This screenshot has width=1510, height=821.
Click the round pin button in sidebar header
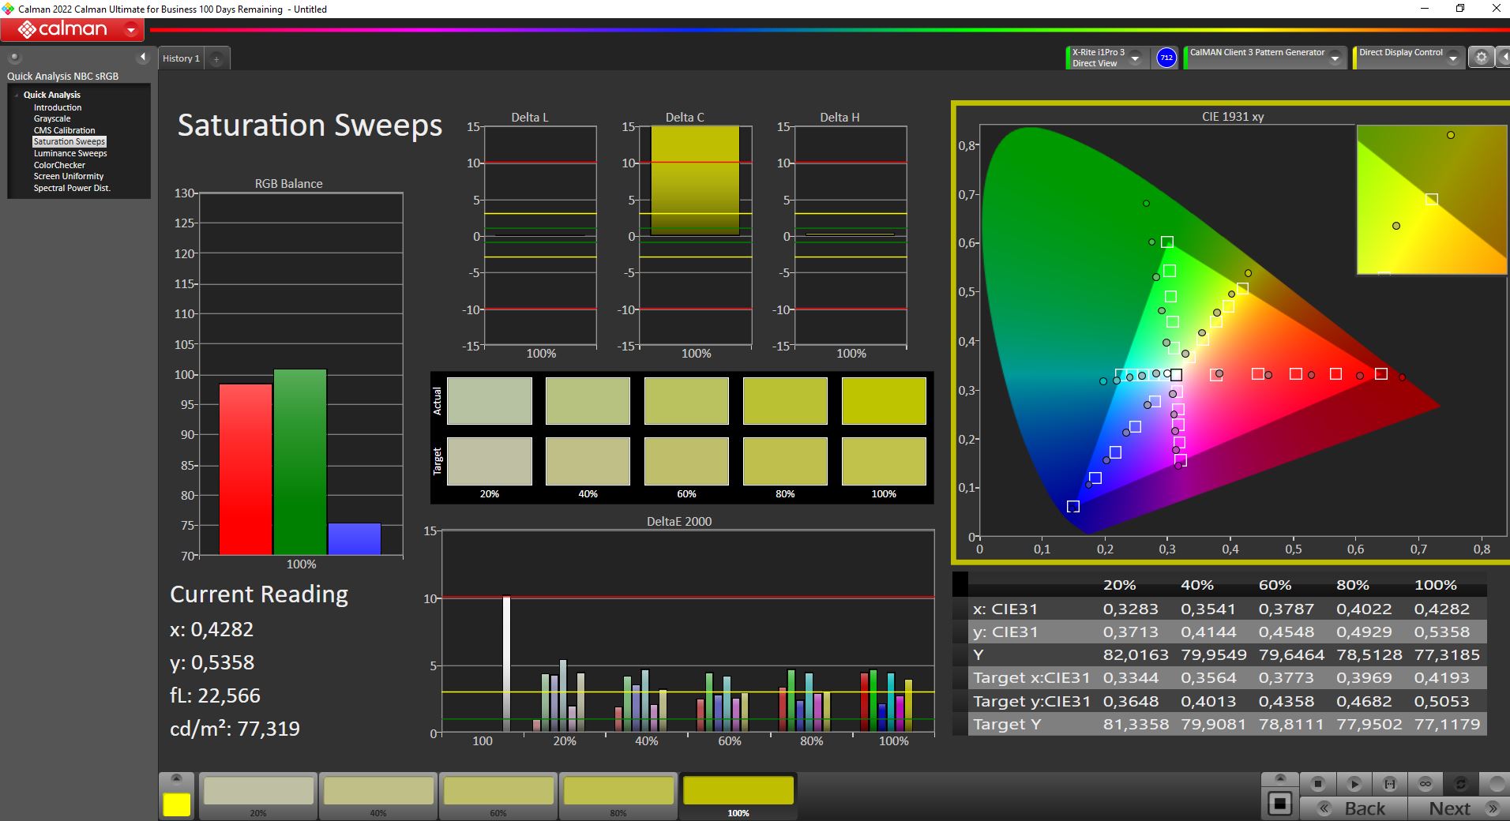click(x=14, y=58)
